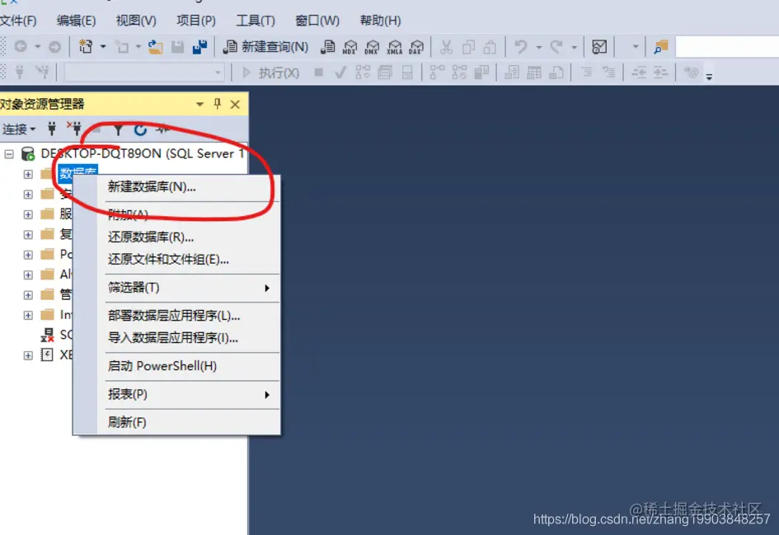Expand the XE tree node
779x535 pixels.
28,355
